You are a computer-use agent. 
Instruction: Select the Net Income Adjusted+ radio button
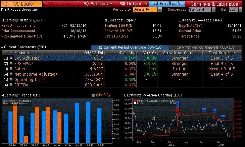[x=11, y=74]
